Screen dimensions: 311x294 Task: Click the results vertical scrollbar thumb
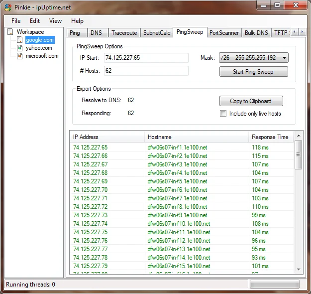click(x=298, y=154)
